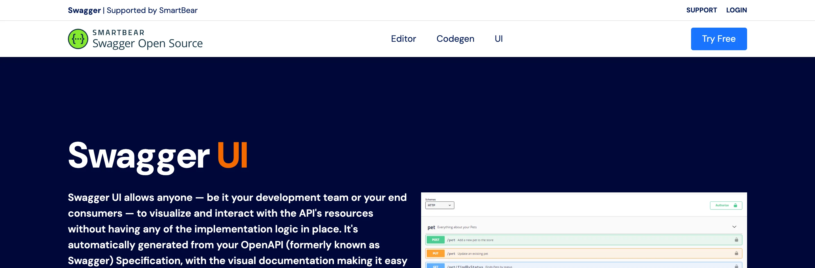This screenshot has width=815, height=268.
Task: Open the Editor menu item
Action: coord(403,39)
